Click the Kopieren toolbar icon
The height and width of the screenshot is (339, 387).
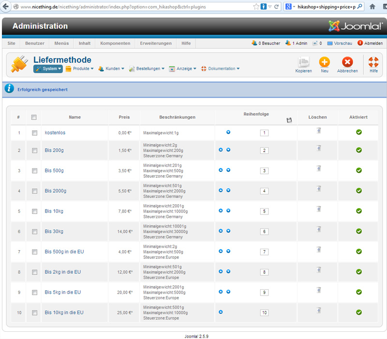click(x=303, y=63)
